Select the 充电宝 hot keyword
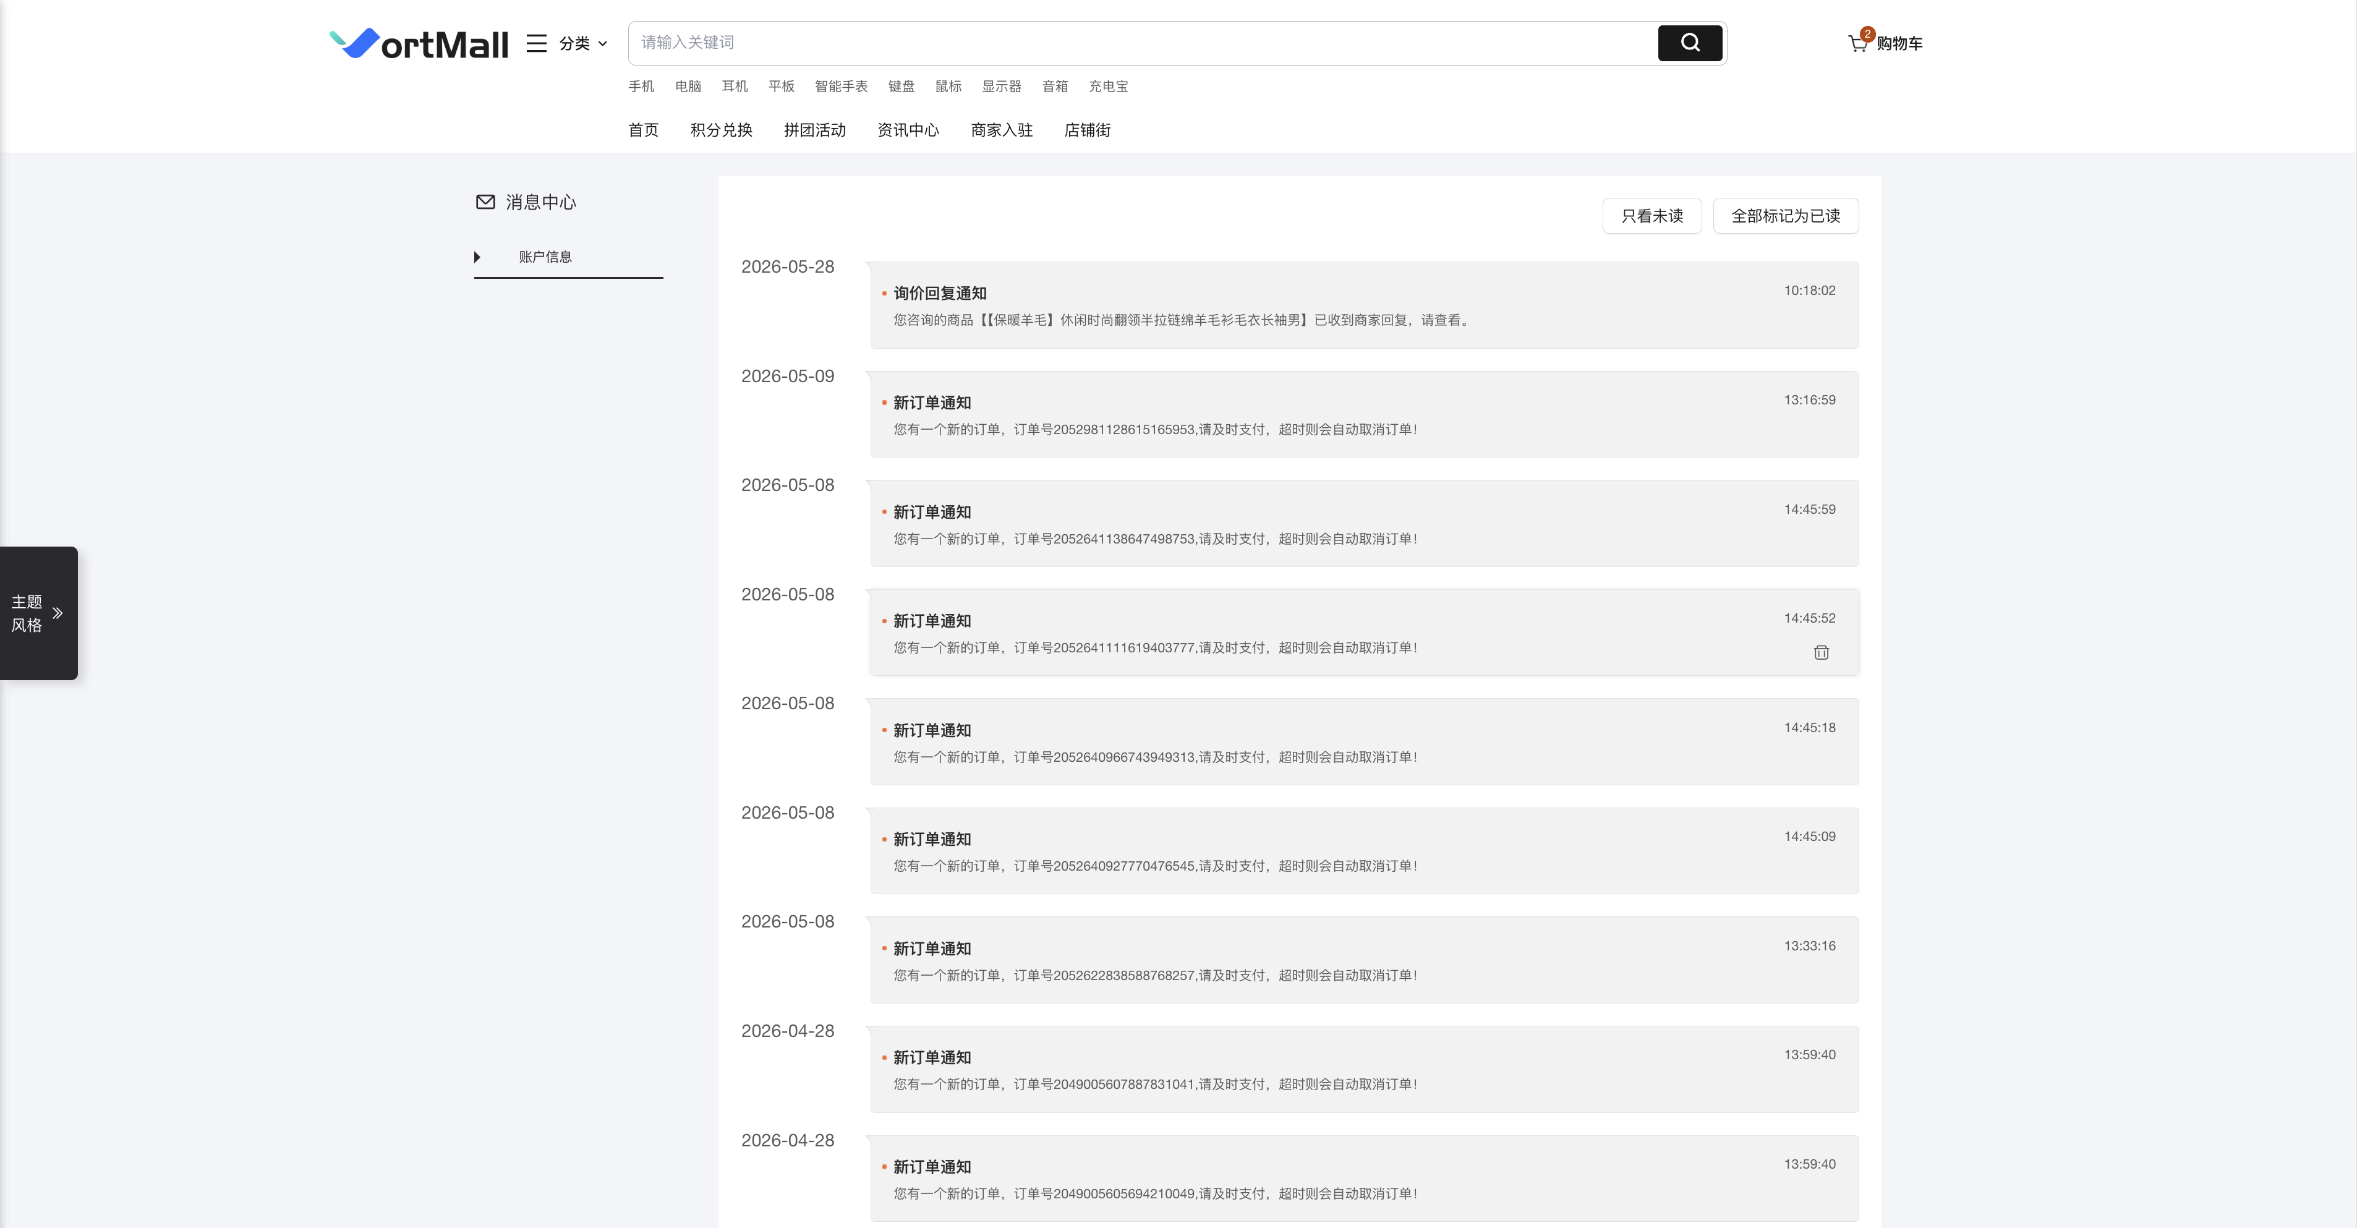The image size is (2357, 1228). coord(1108,86)
